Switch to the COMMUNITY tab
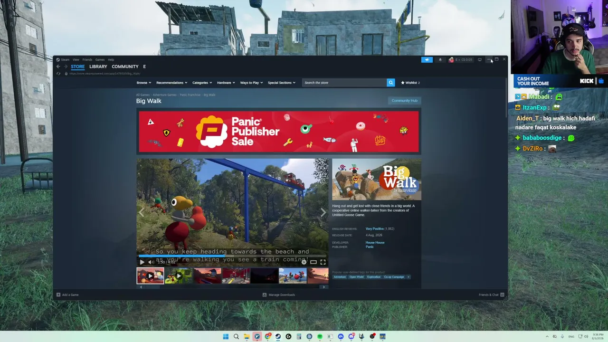Screen dimensions: 608x342 125,66
